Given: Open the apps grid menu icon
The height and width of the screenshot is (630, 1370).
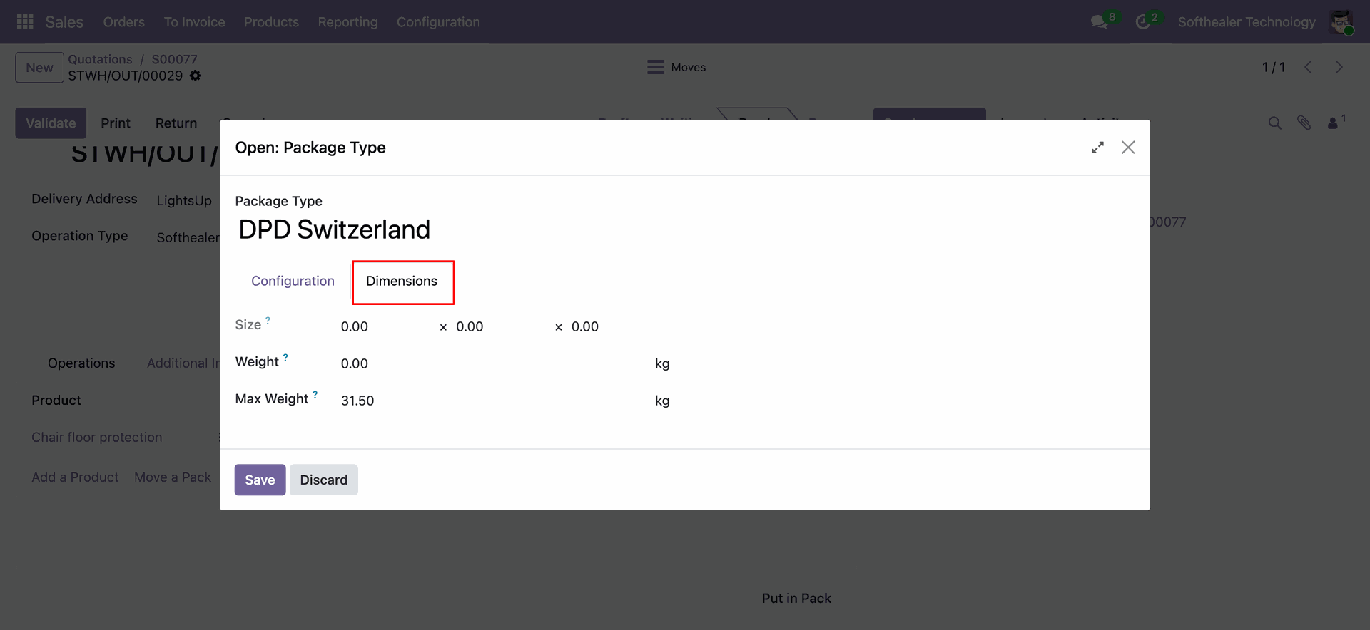Looking at the screenshot, I should (x=25, y=22).
